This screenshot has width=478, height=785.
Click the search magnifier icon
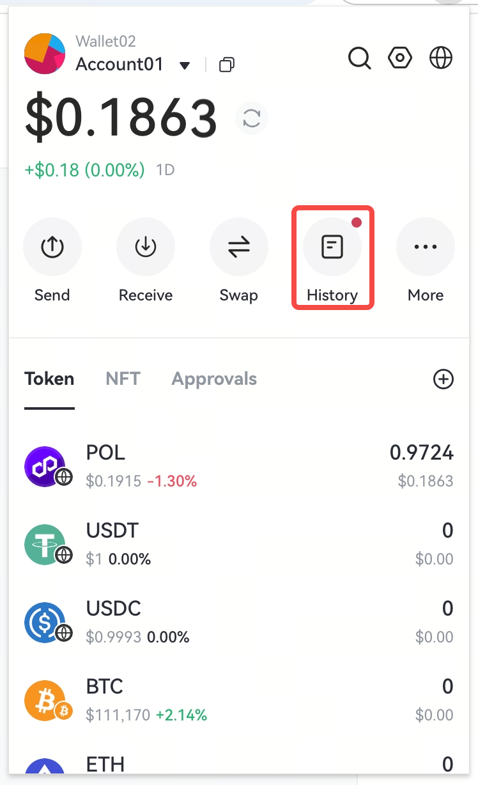(359, 58)
